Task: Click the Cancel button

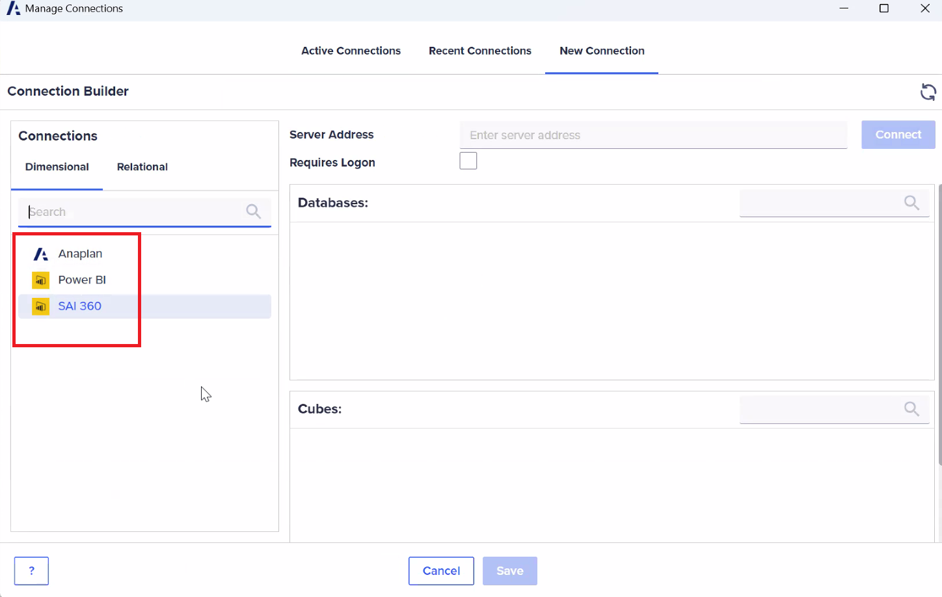Action: pos(441,571)
